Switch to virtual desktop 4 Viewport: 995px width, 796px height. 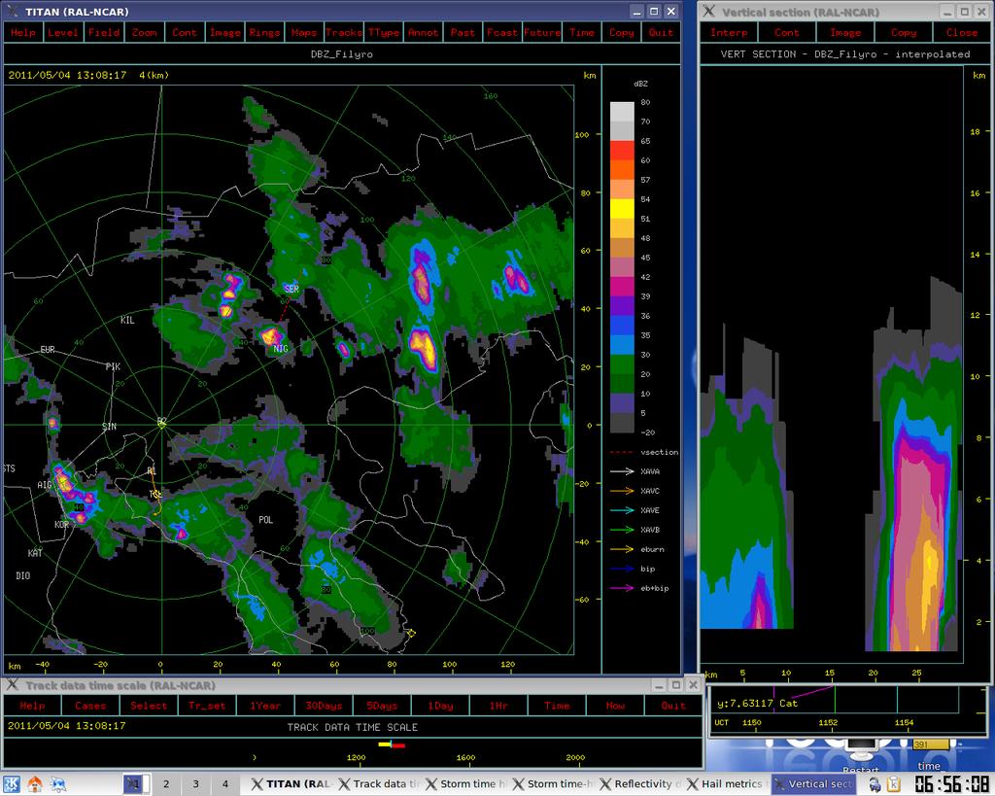(224, 784)
